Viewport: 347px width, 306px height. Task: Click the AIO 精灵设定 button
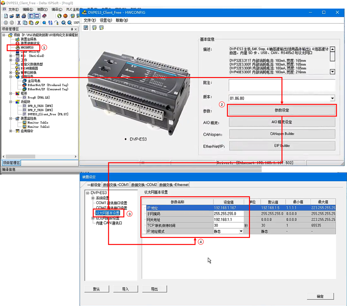tap(282, 122)
